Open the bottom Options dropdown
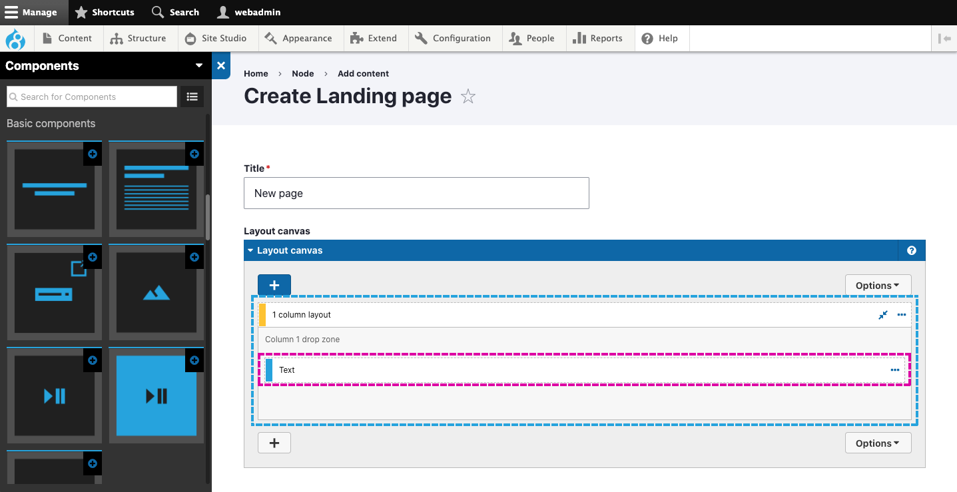This screenshot has width=957, height=492. [x=878, y=443]
